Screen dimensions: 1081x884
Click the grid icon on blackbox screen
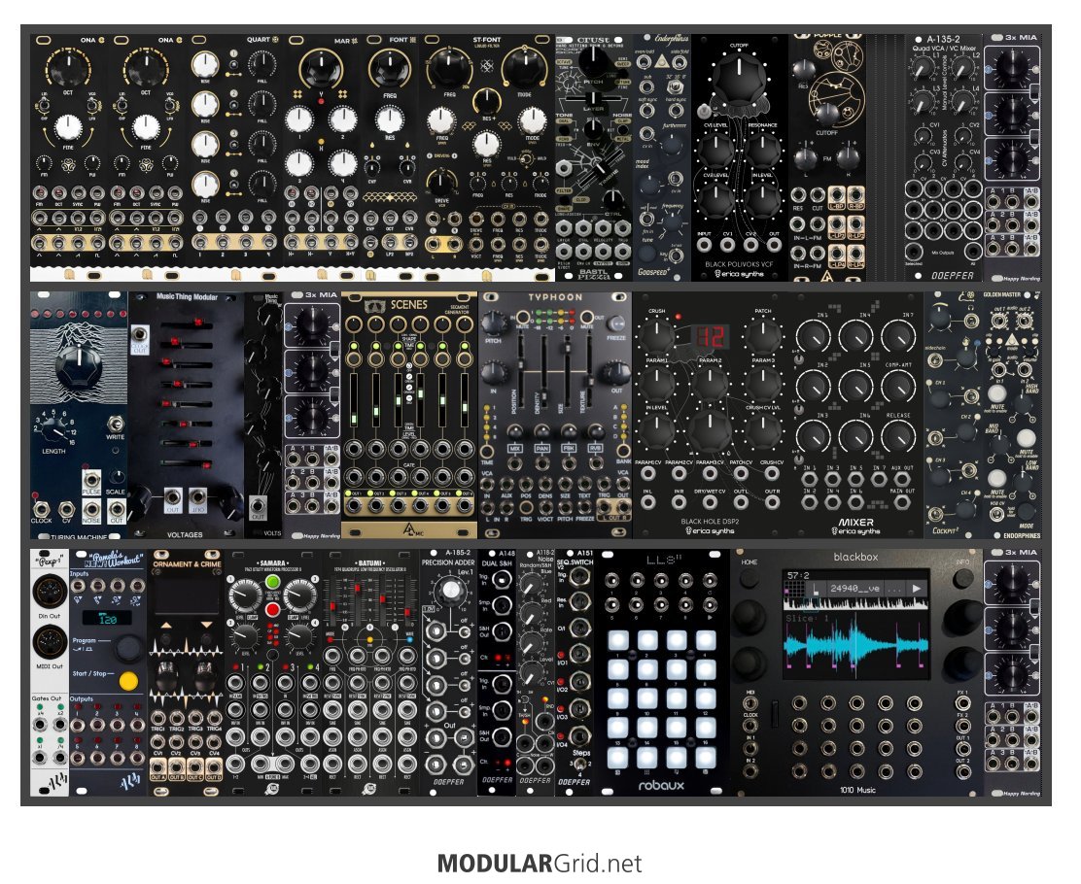coord(797,589)
